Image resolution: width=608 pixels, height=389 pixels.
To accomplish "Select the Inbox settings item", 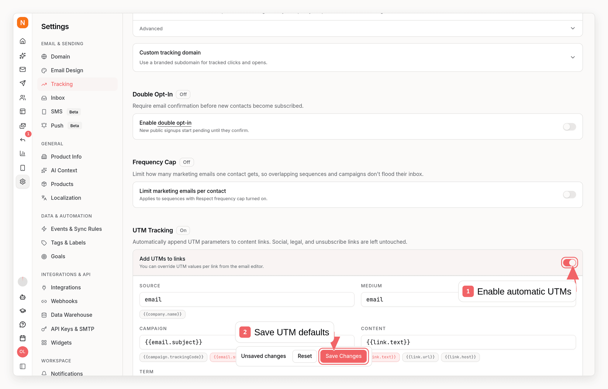I will (x=78, y=98).
